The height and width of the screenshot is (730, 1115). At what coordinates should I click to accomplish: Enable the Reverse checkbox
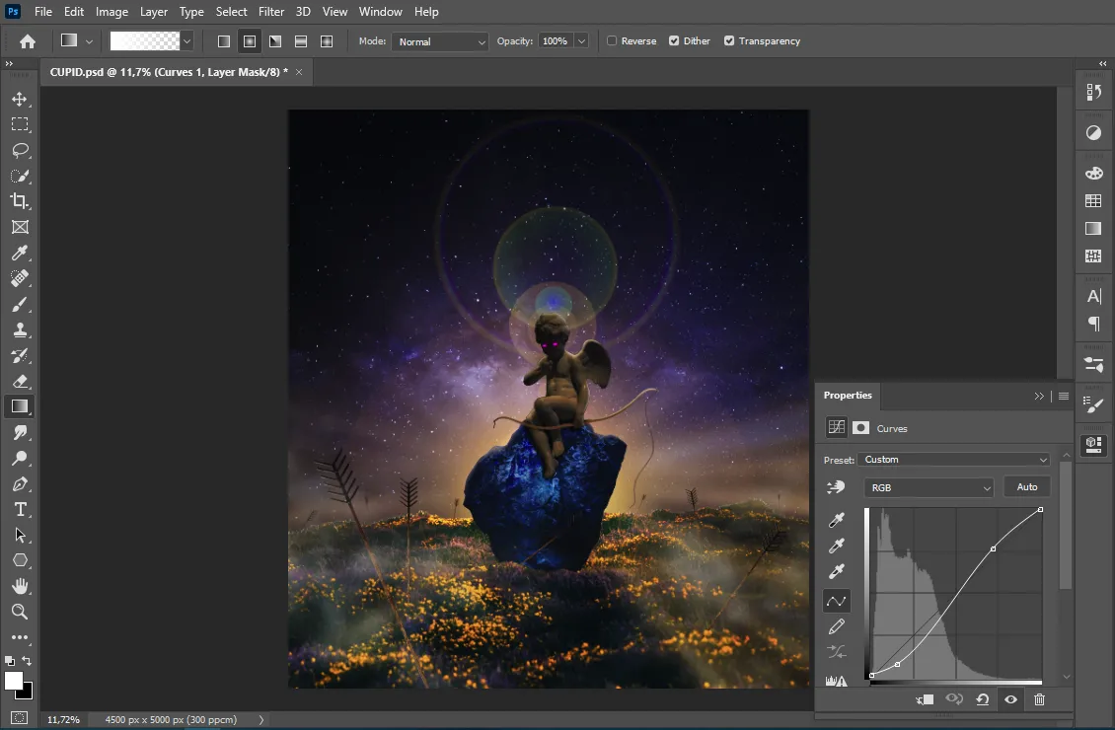click(612, 41)
